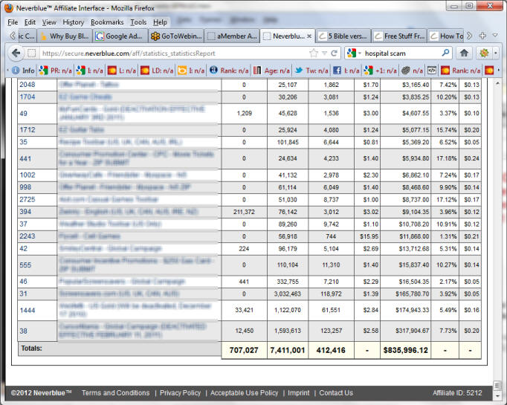Click the Bing I: n/a index indicator
This screenshot has width=507, height=405.
(x=191, y=71)
